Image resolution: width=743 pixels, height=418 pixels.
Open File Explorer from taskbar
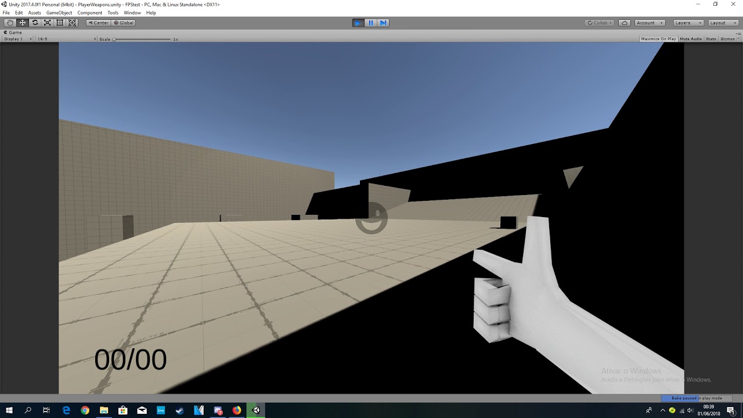tap(104, 410)
